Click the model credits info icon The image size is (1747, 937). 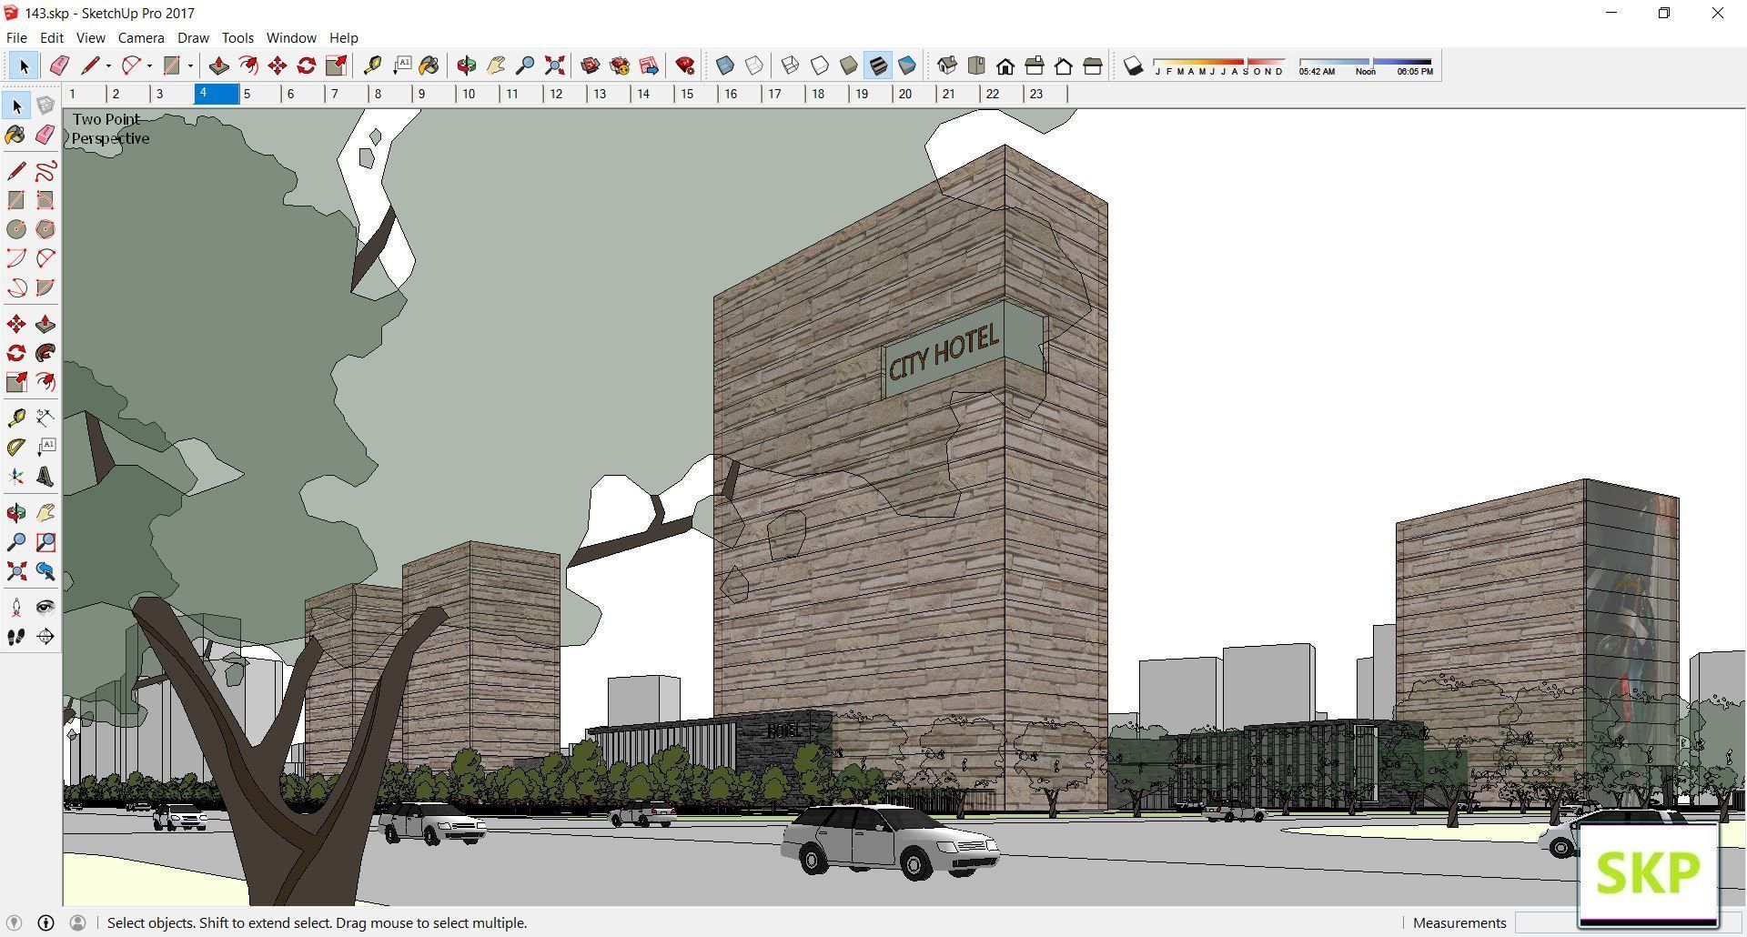(x=45, y=922)
